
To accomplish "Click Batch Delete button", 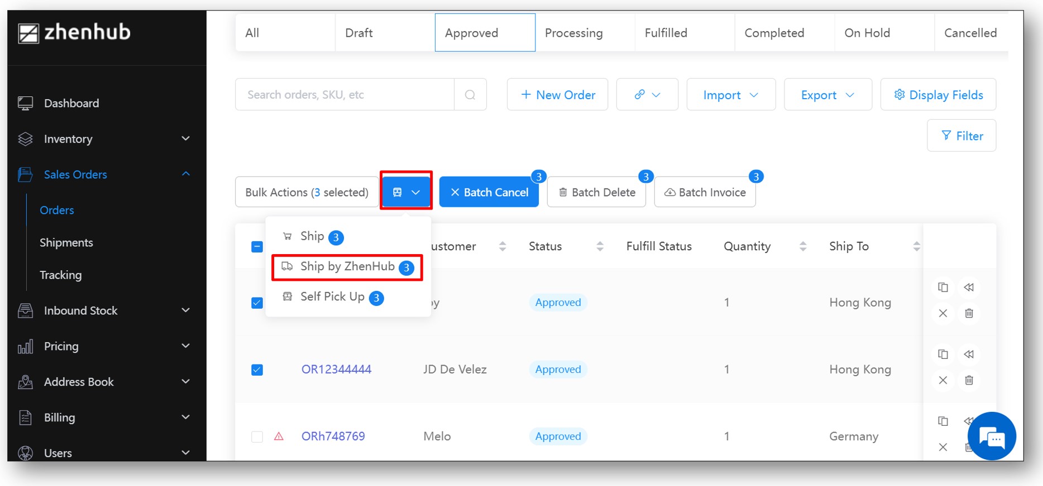I will click(596, 192).
